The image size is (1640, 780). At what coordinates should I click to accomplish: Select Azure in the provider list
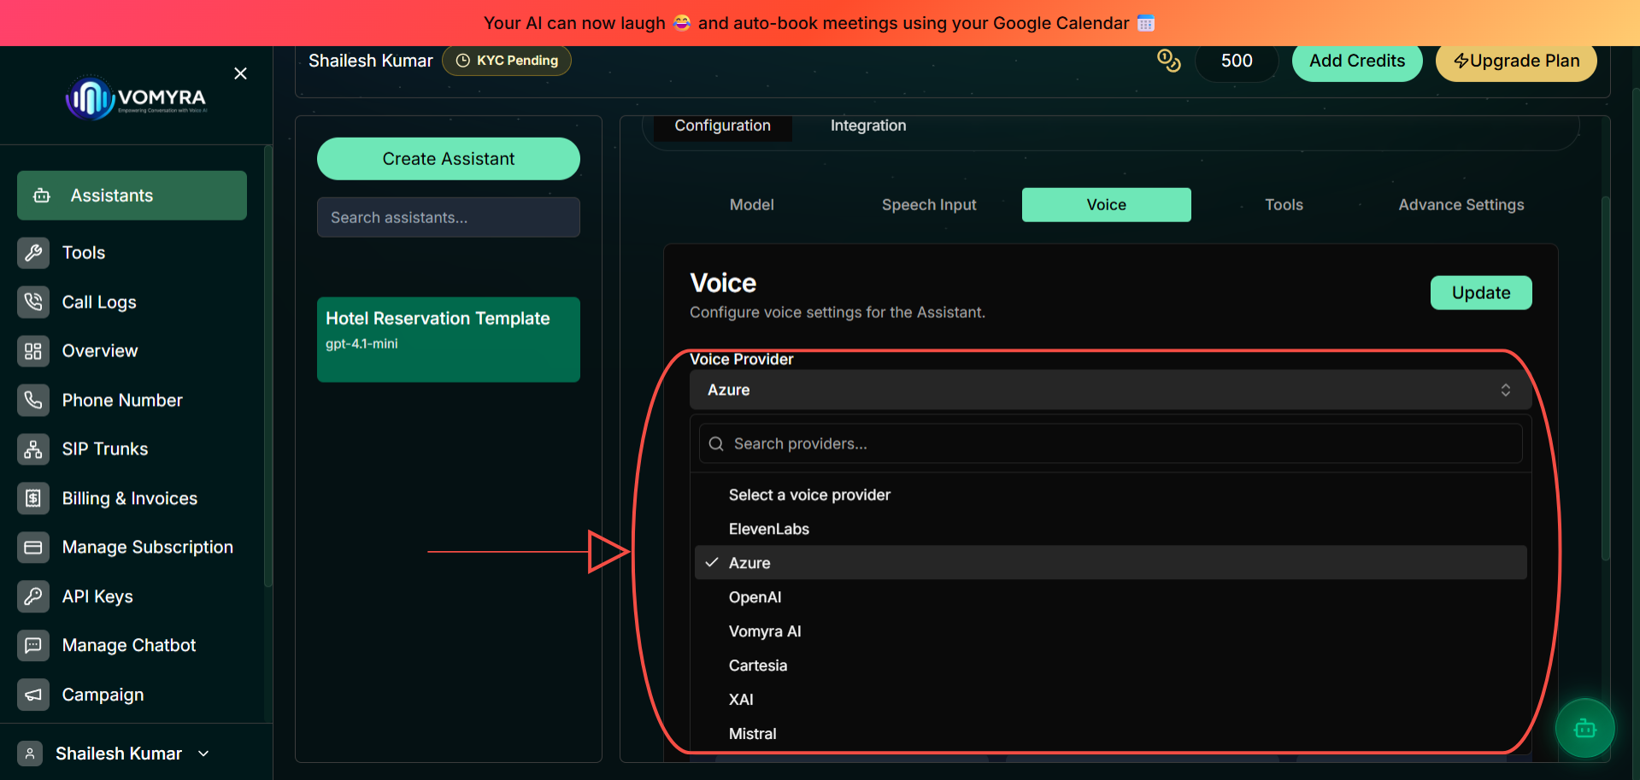1110,563
